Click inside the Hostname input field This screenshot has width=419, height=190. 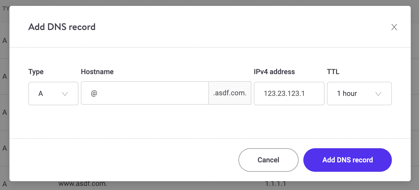click(x=145, y=94)
